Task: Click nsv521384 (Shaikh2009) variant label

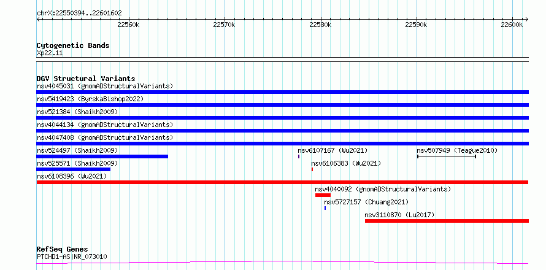Action: tap(77, 112)
